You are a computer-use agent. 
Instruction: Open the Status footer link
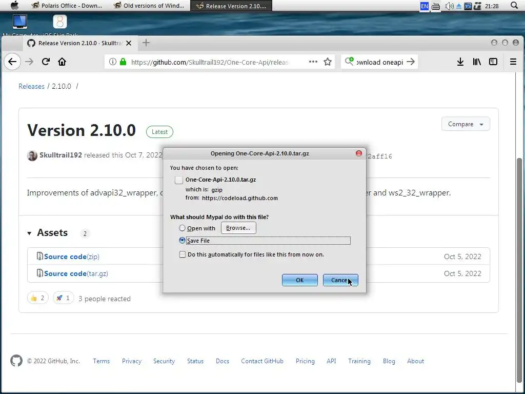[x=195, y=361]
